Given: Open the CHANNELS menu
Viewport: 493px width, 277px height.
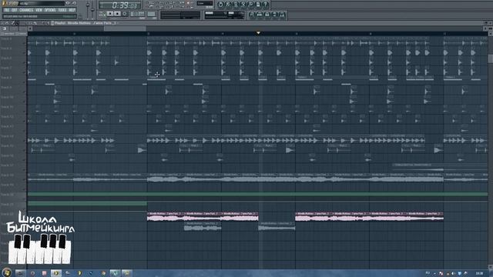Looking at the screenshot, I should coord(26,10).
